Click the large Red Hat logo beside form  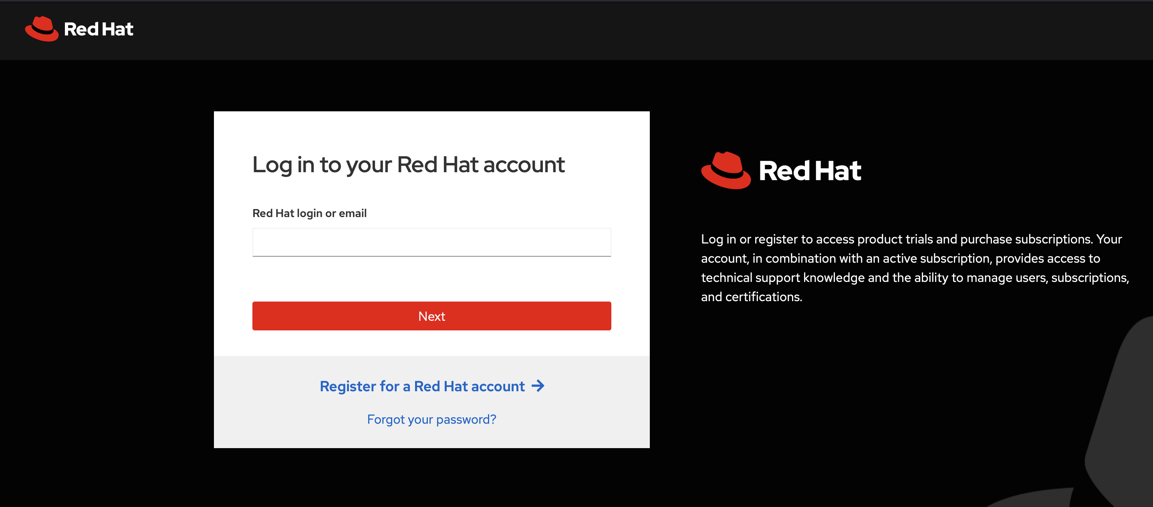point(781,171)
